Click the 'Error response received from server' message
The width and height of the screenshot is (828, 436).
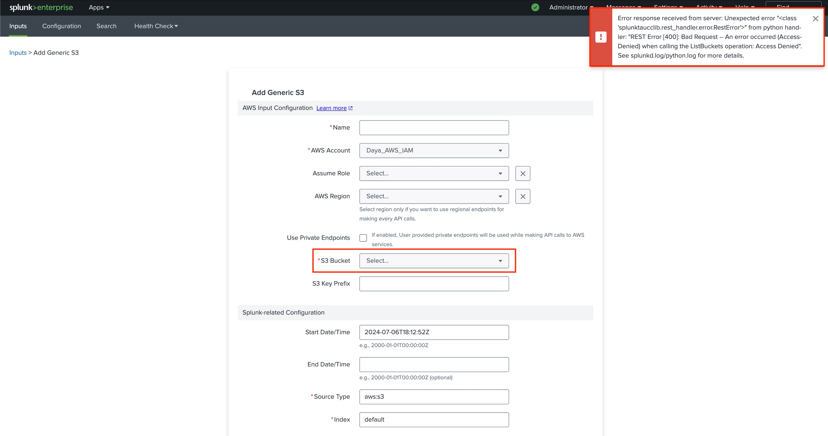(x=710, y=37)
